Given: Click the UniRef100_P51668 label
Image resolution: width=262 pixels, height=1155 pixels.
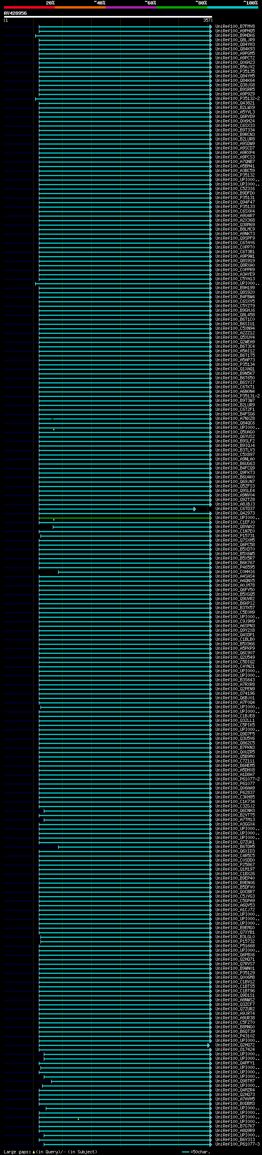Looking at the screenshot, I should [235, 946].
